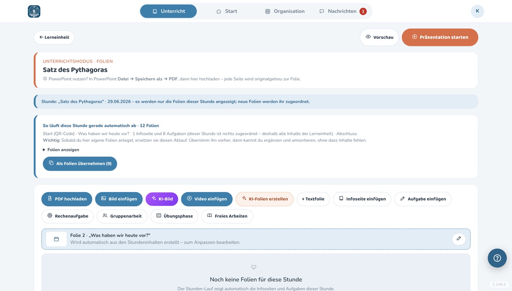Click the document icon in PDF hochladen

click(50, 199)
